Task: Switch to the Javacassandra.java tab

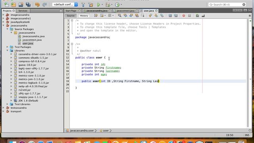Action: point(97,11)
